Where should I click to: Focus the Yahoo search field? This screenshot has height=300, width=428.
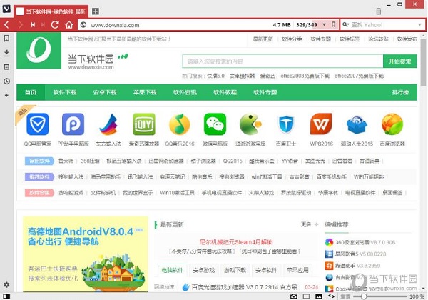pos(382,24)
